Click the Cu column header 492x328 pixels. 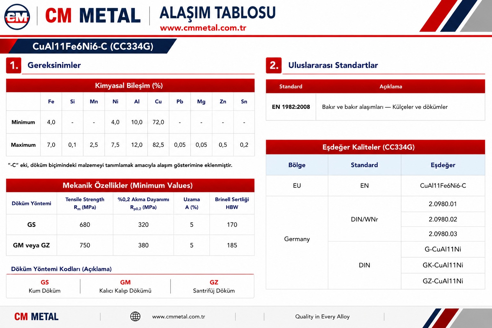click(158, 102)
